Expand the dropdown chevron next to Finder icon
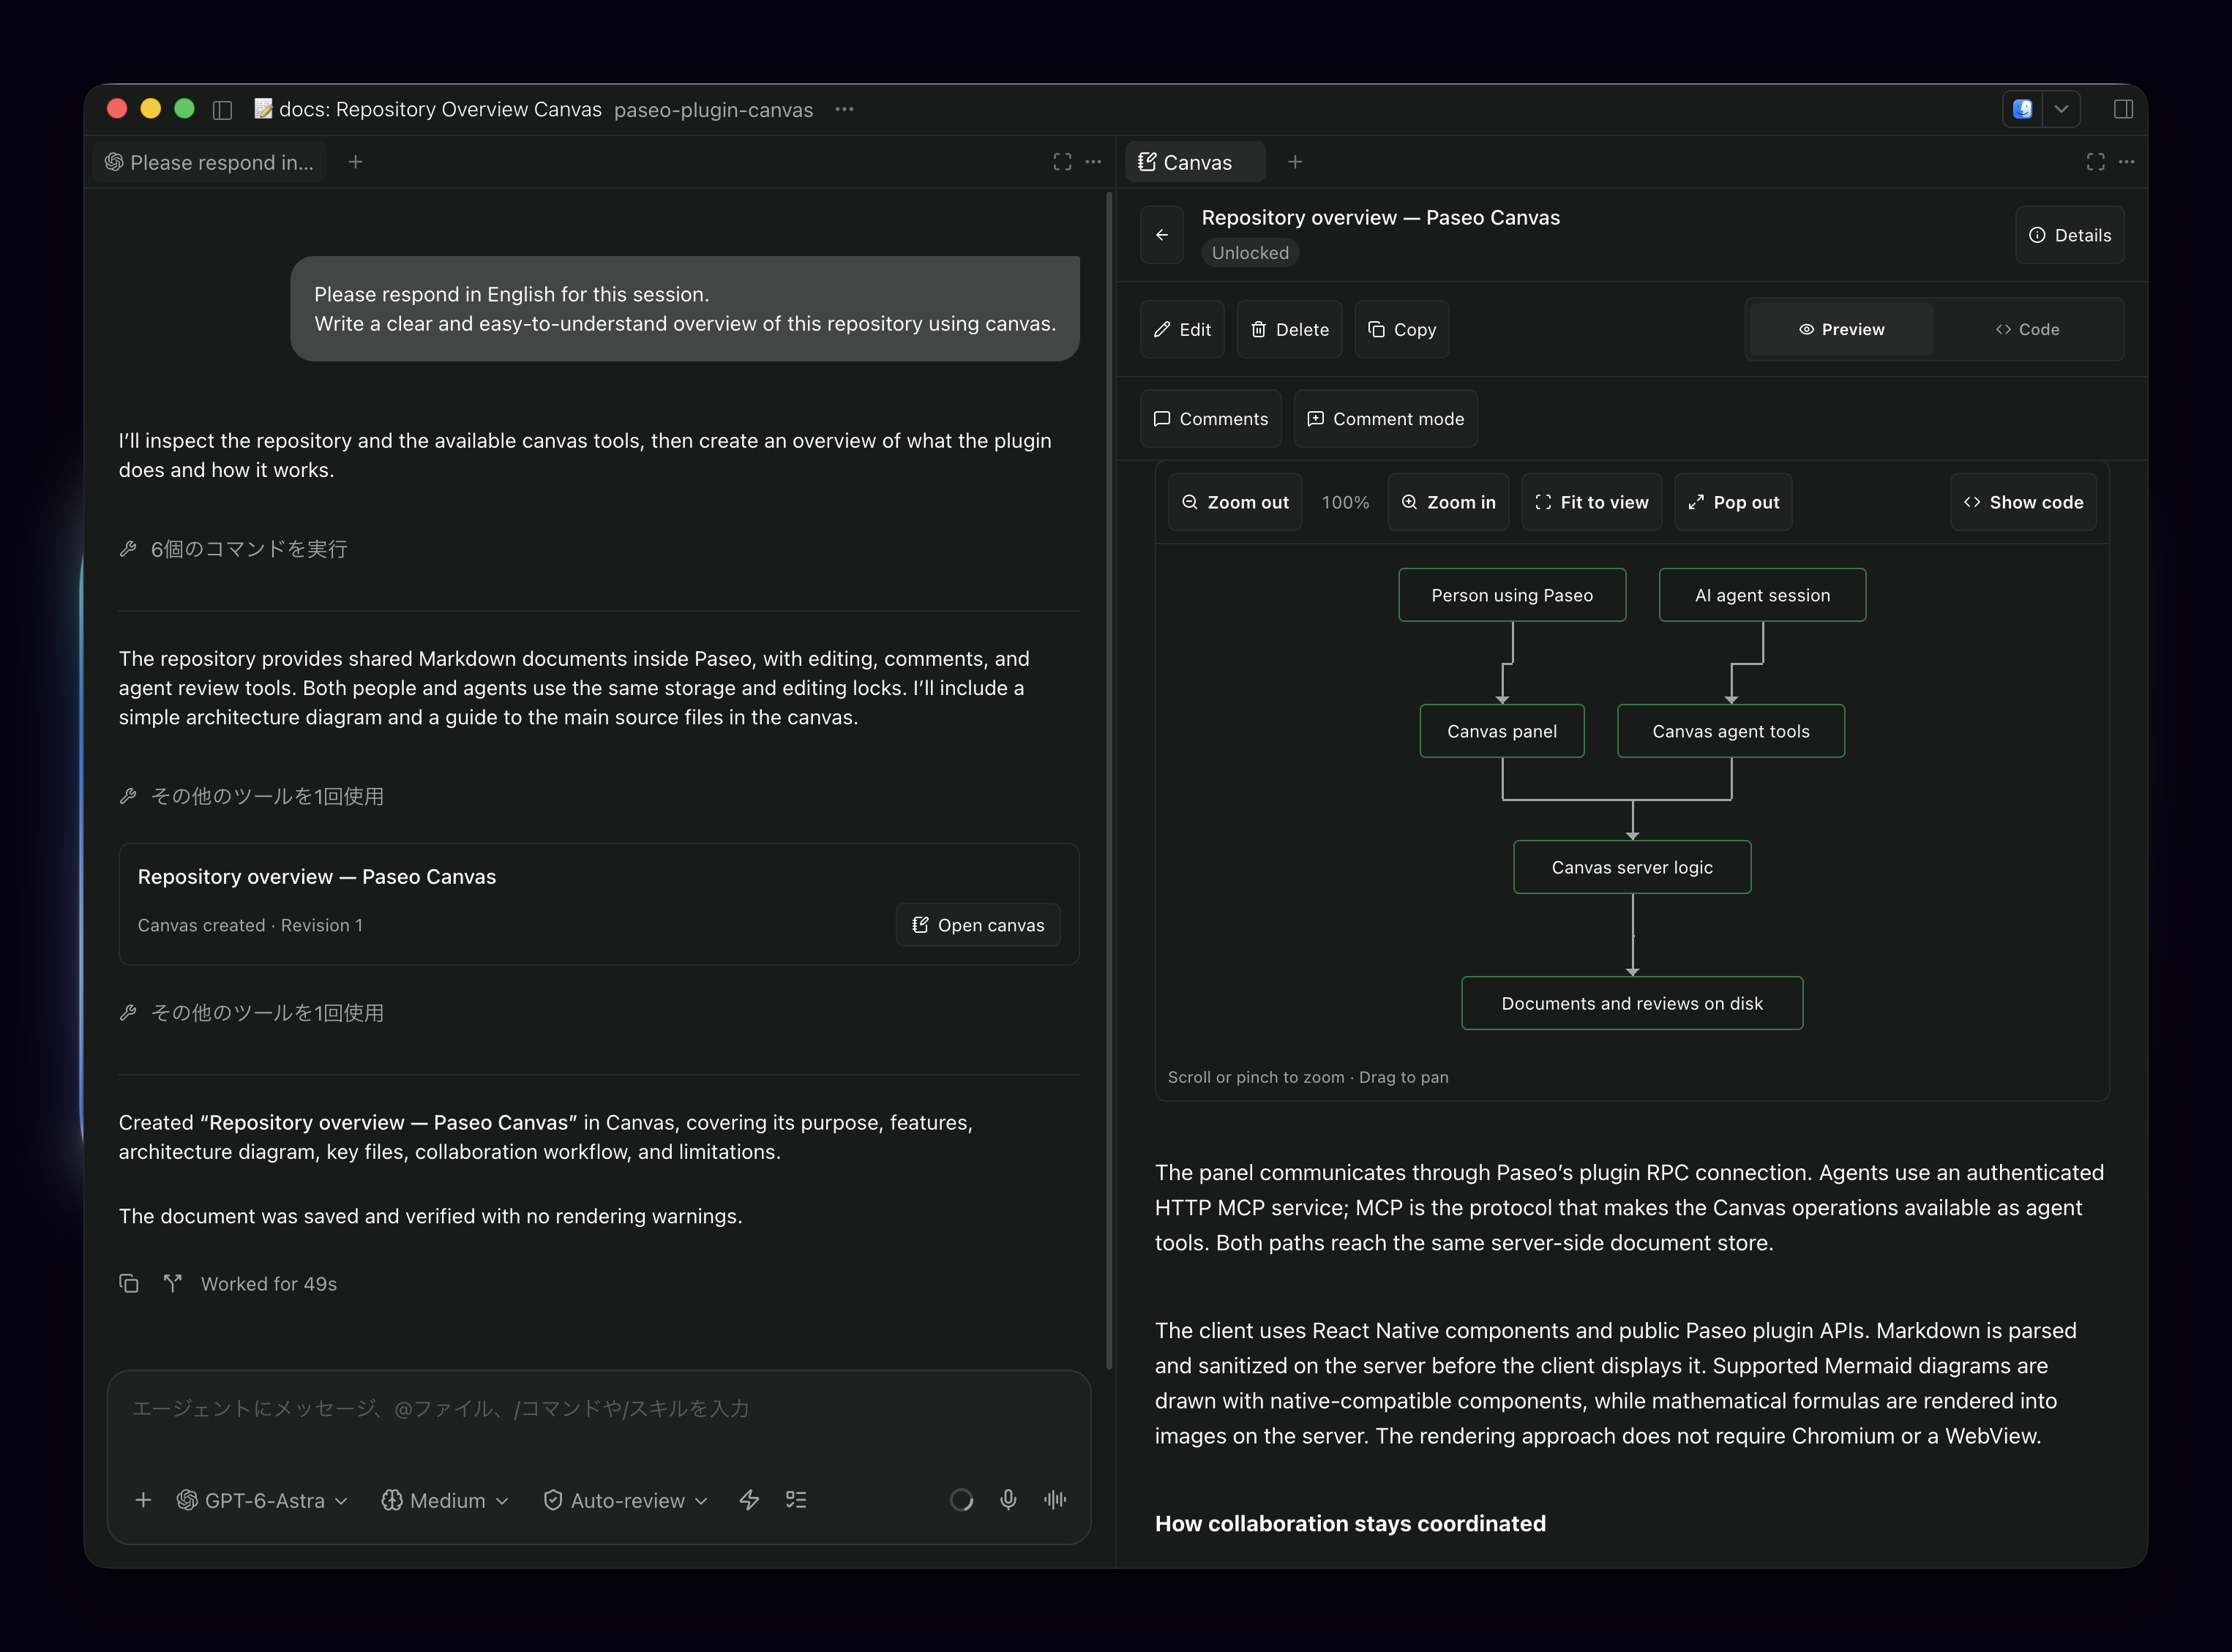 point(2061,109)
